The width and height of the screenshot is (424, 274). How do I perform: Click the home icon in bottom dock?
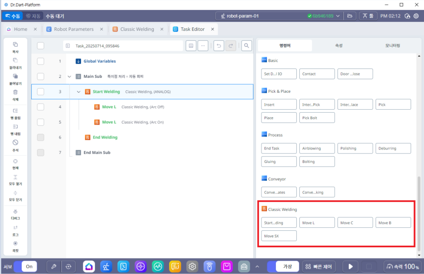coord(89,267)
